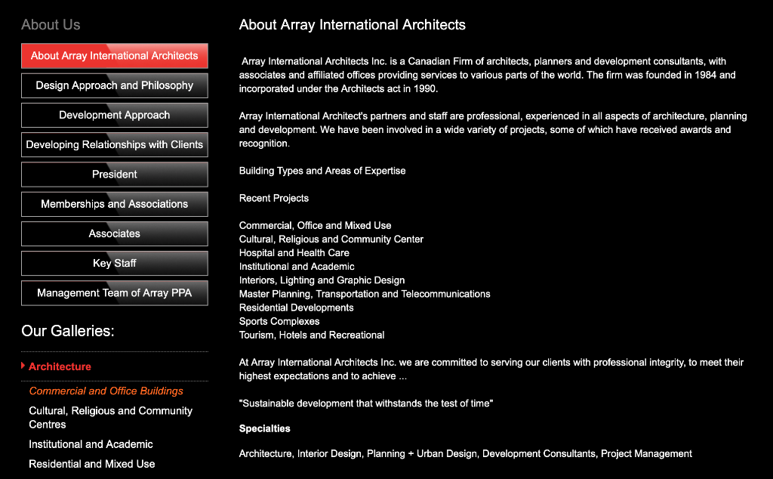Open the Commercial and Office Buildings gallery
773x479 pixels.
(x=106, y=391)
